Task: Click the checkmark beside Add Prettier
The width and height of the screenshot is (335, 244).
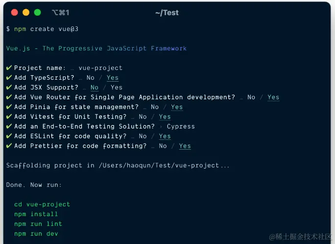Action: 9,146
